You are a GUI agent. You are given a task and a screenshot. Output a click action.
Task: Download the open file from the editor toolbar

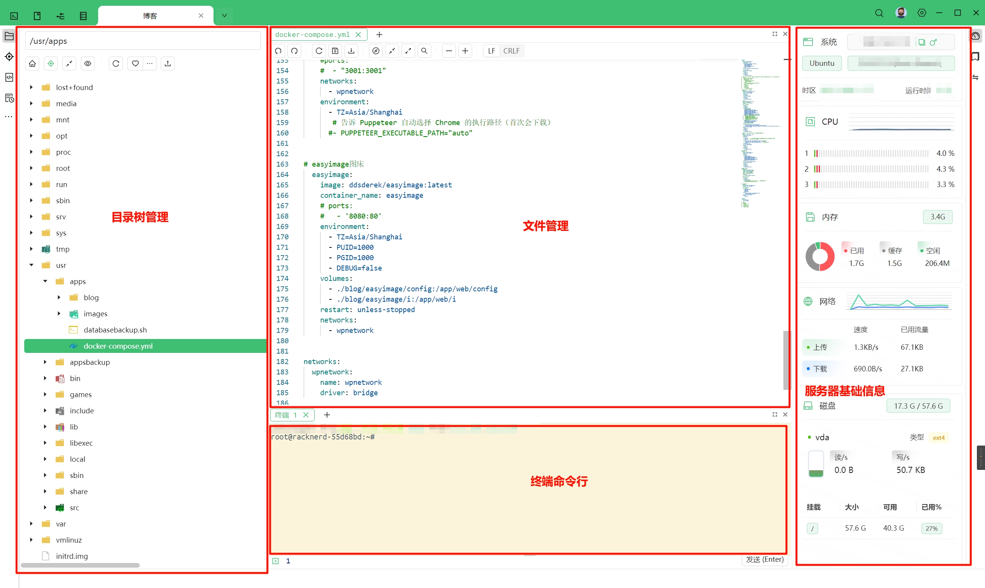tap(351, 51)
